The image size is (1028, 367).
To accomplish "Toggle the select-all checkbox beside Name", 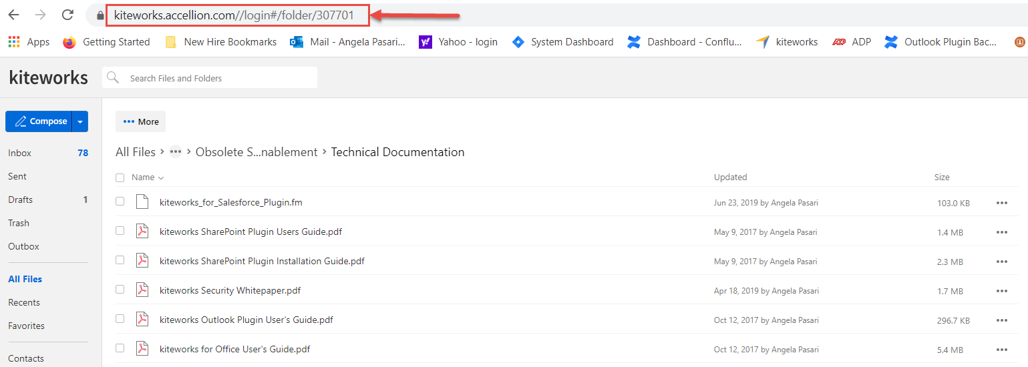I will coord(120,177).
